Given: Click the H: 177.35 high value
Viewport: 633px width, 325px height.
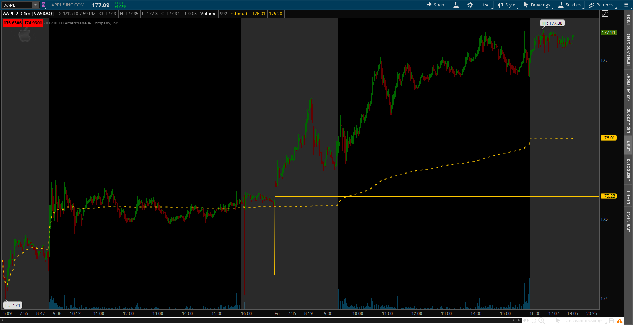Looking at the screenshot, I should click(x=129, y=14).
